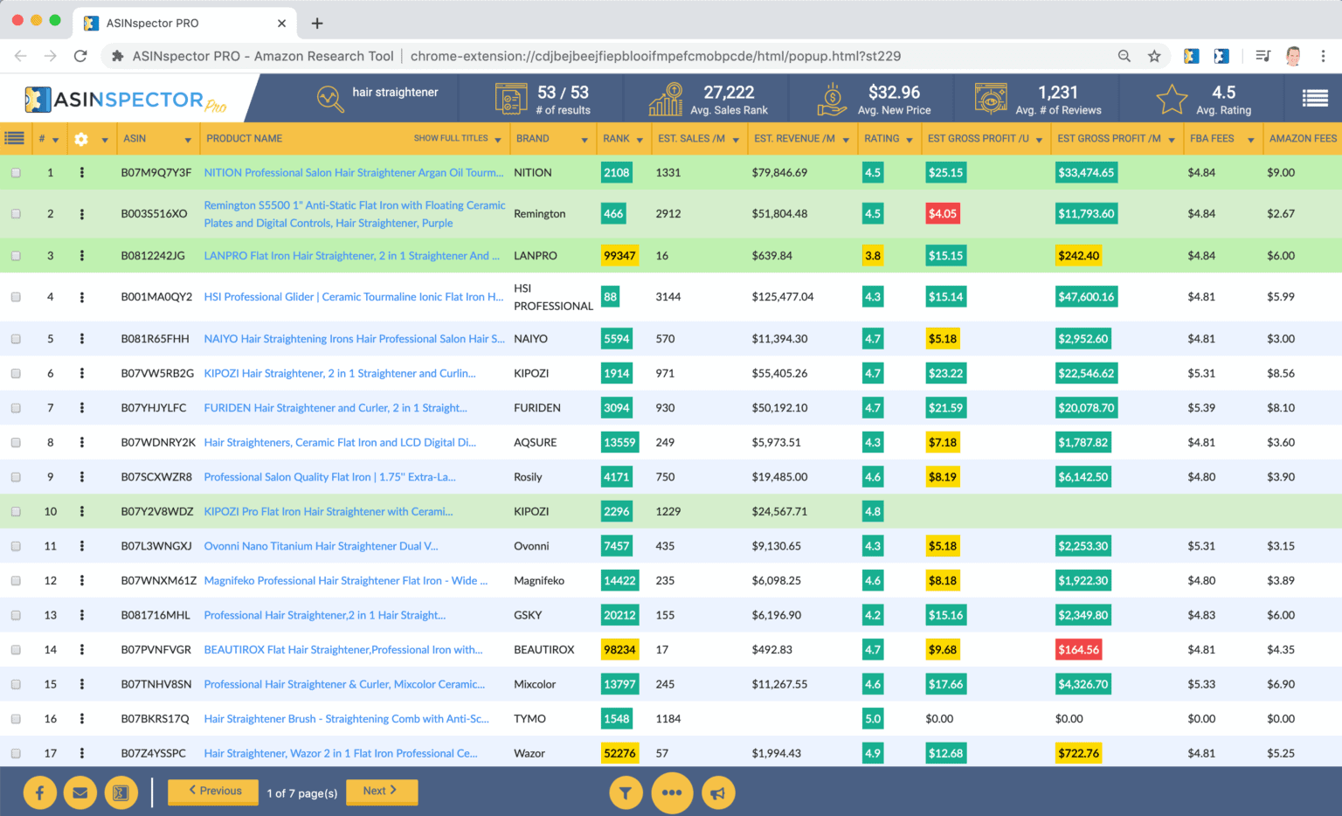The width and height of the screenshot is (1342, 816).
Task: Open the Remington S5500 Flat Iron product link
Action: (x=355, y=214)
